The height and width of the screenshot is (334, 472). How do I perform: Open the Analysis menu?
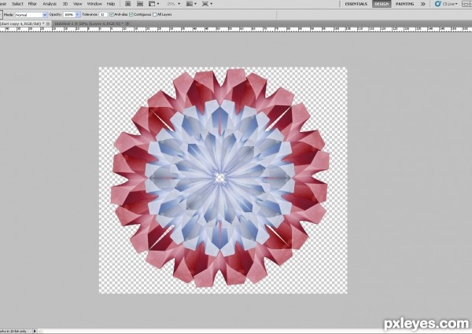(50, 4)
